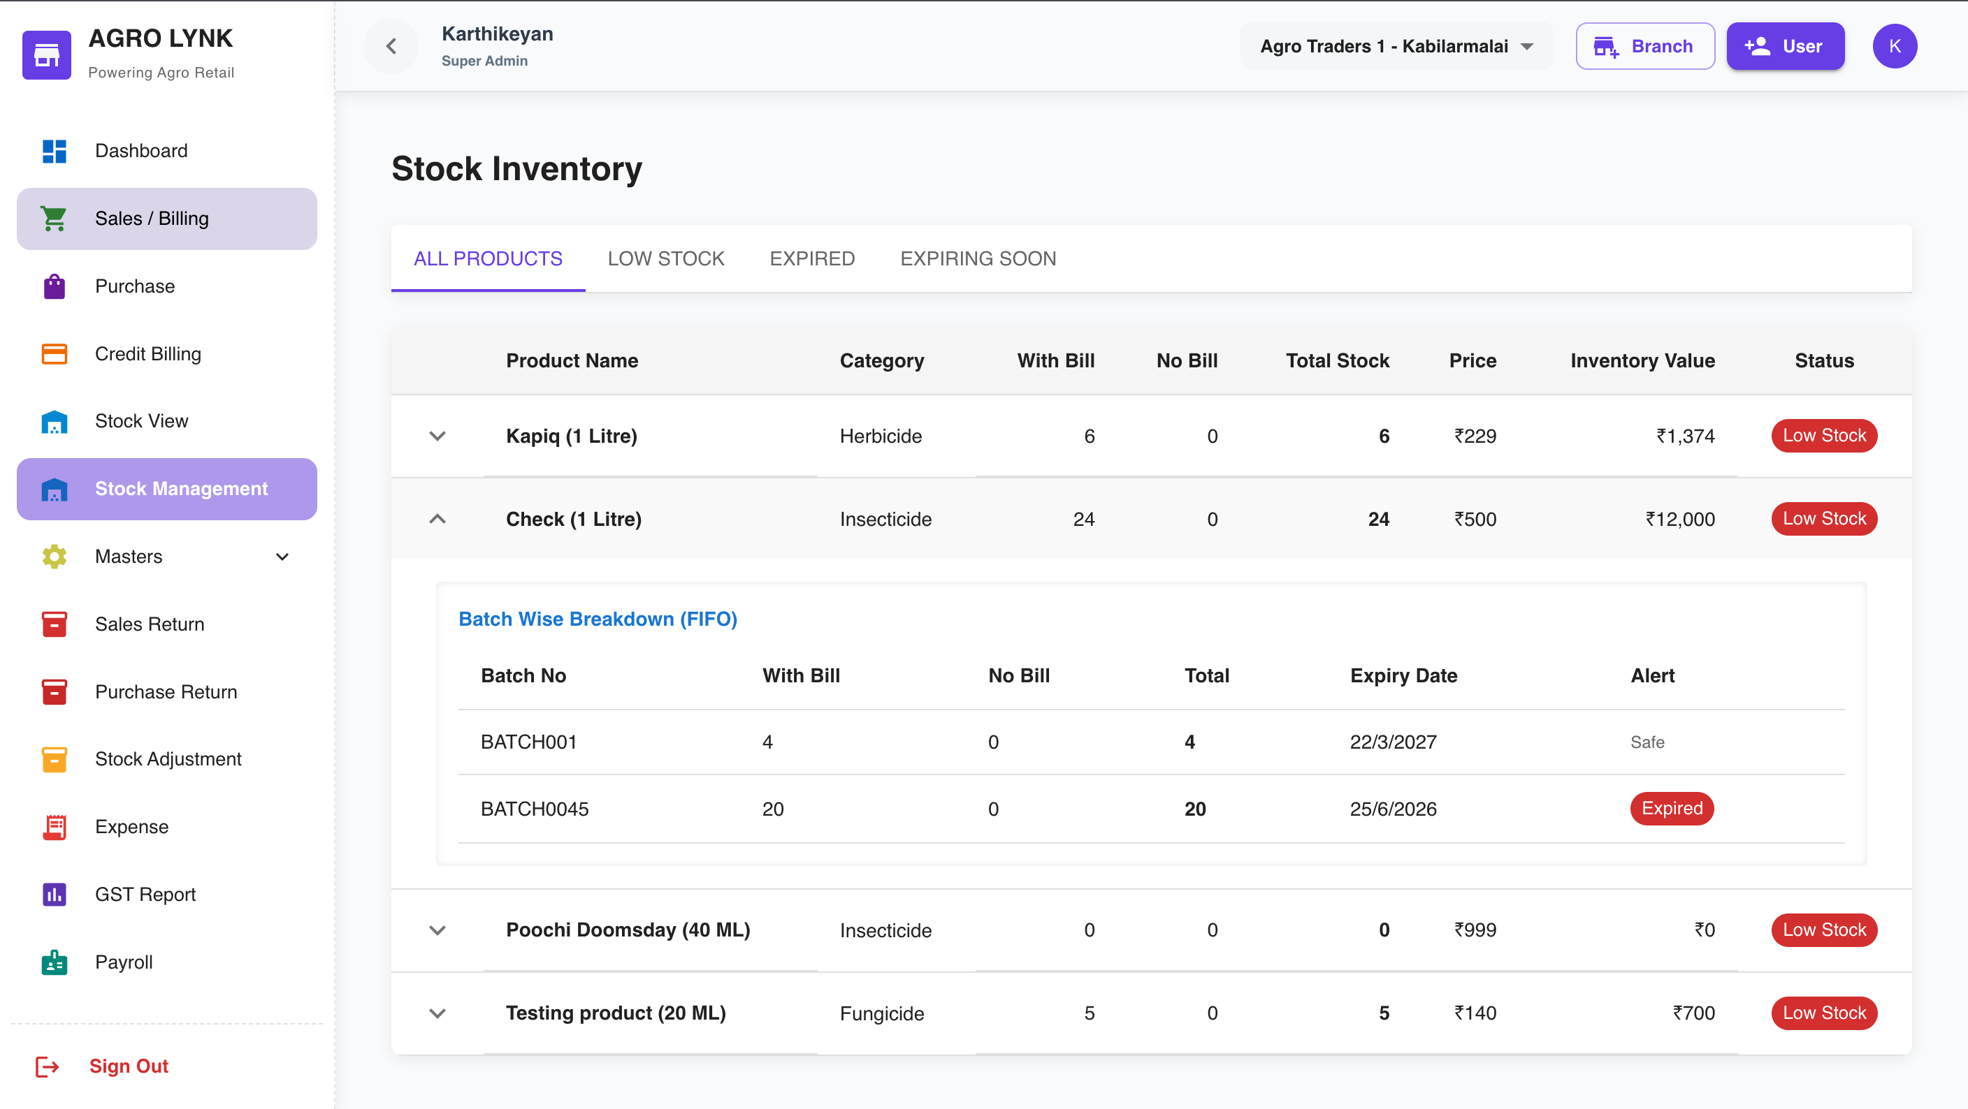Expand the Kapiq (1 Litre) row

(437, 436)
